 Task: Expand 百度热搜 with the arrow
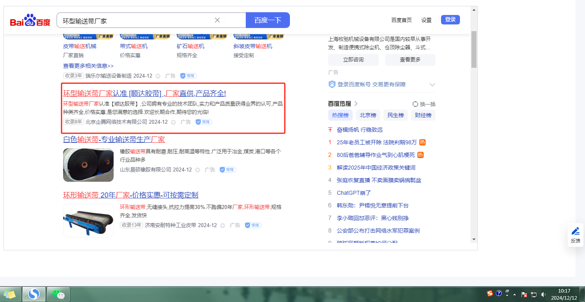[x=356, y=104]
